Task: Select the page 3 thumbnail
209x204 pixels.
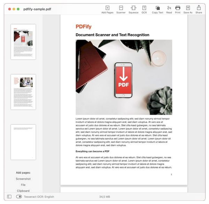Action: [23, 142]
